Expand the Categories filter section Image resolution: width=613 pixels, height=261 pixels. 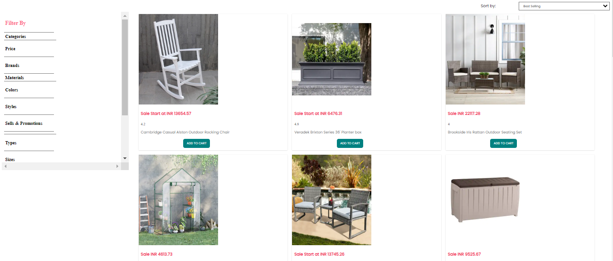pyautogui.click(x=15, y=37)
